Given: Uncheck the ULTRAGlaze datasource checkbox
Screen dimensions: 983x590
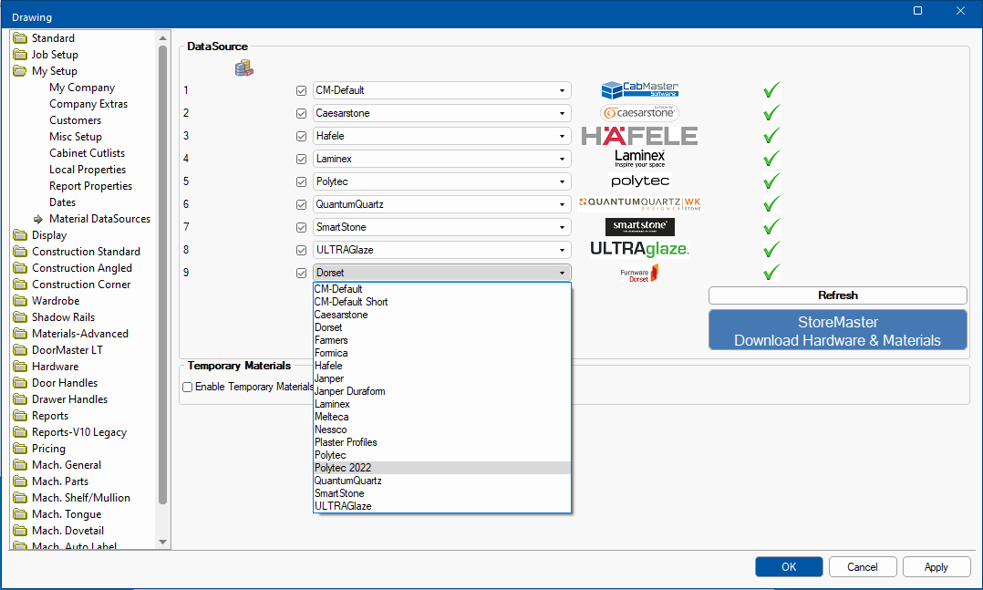Looking at the screenshot, I should pos(302,250).
